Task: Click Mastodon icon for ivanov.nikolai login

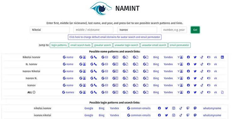Action: pos(195,115)
